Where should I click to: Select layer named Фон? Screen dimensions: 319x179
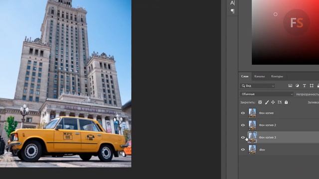pyautogui.click(x=262, y=150)
